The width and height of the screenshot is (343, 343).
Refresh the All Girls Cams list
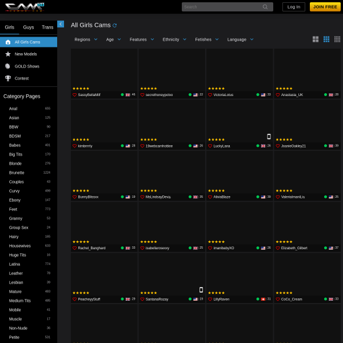point(115,25)
